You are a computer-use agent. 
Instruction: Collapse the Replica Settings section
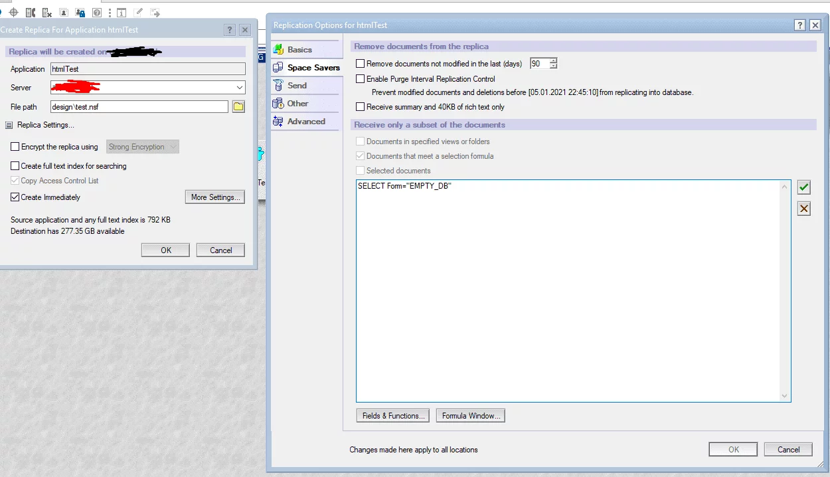click(9, 125)
